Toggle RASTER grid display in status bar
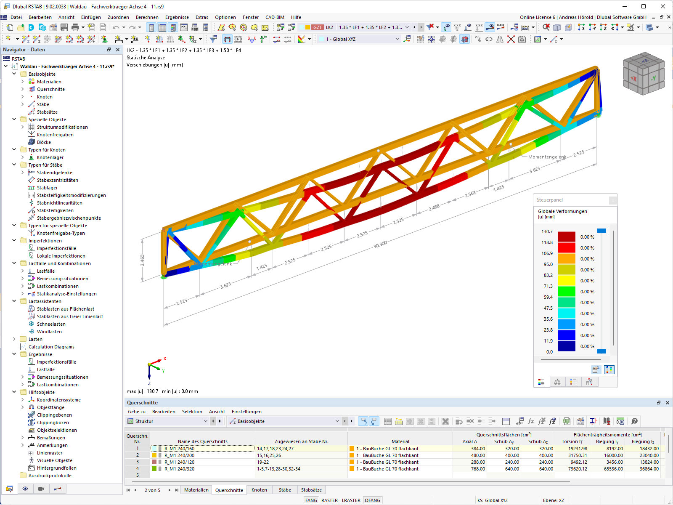 [x=330, y=500]
